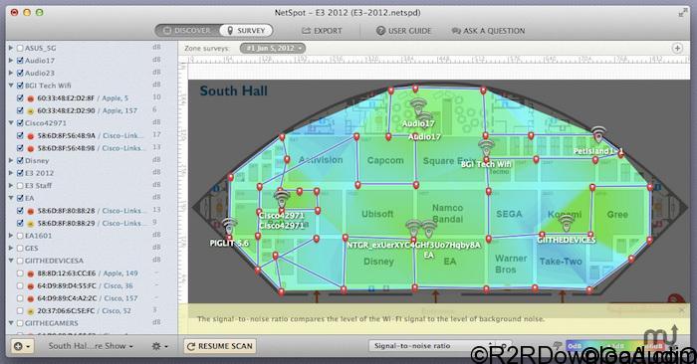Dismiss the signal-to-noise ratio hint banner

(x=682, y=310)
